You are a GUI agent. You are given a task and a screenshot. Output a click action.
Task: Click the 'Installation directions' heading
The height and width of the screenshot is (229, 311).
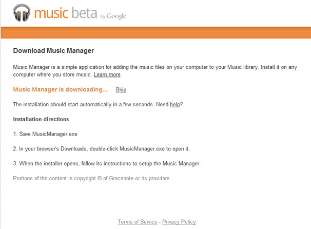coord(41,119)
